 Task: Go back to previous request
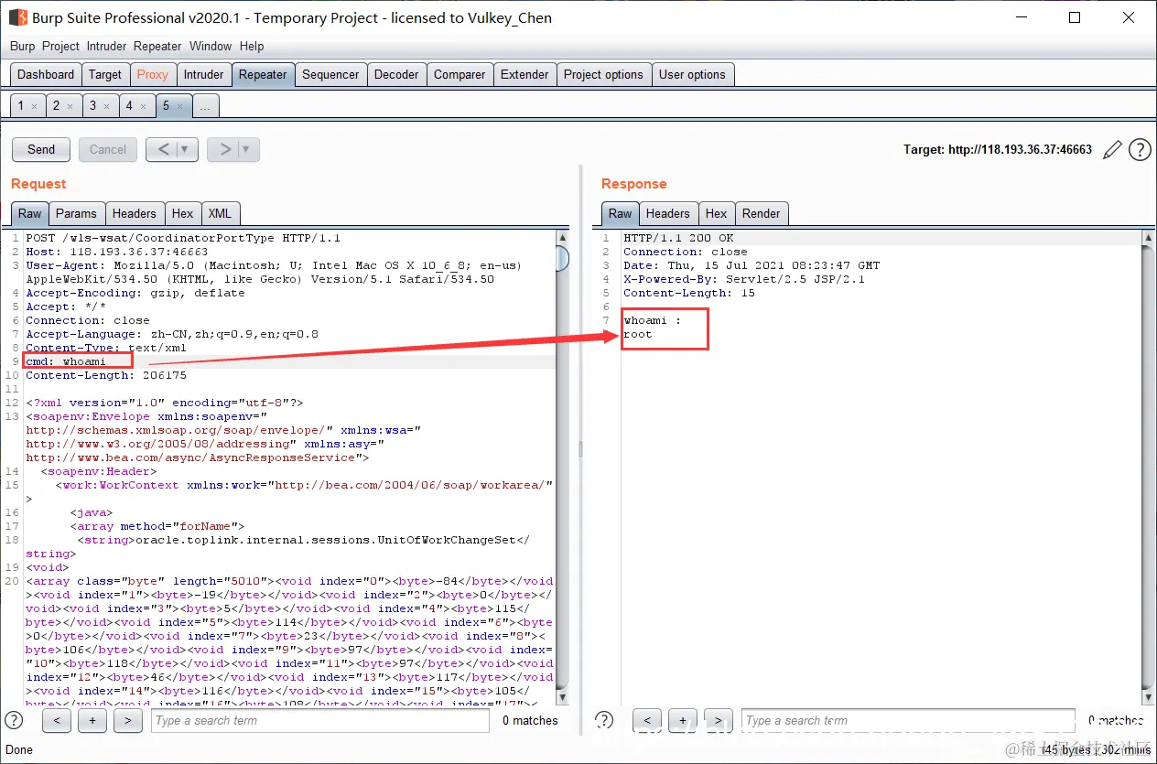[164, 149]
